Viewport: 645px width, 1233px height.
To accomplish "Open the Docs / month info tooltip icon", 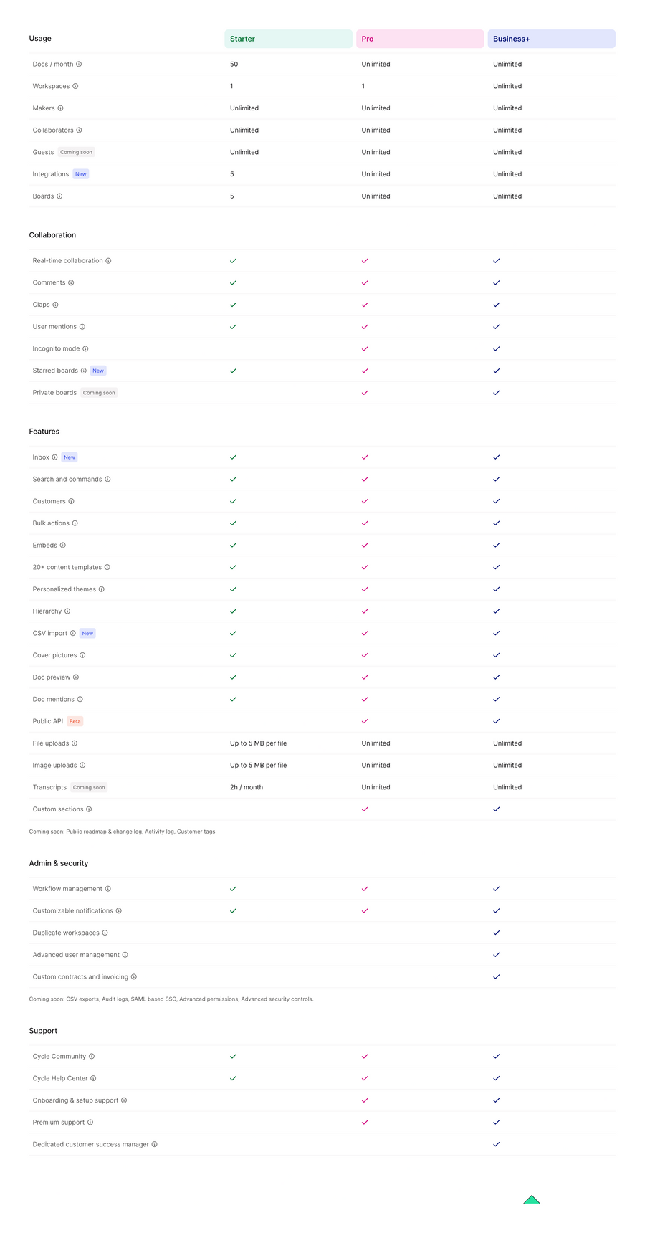I will tap(79, 64).
